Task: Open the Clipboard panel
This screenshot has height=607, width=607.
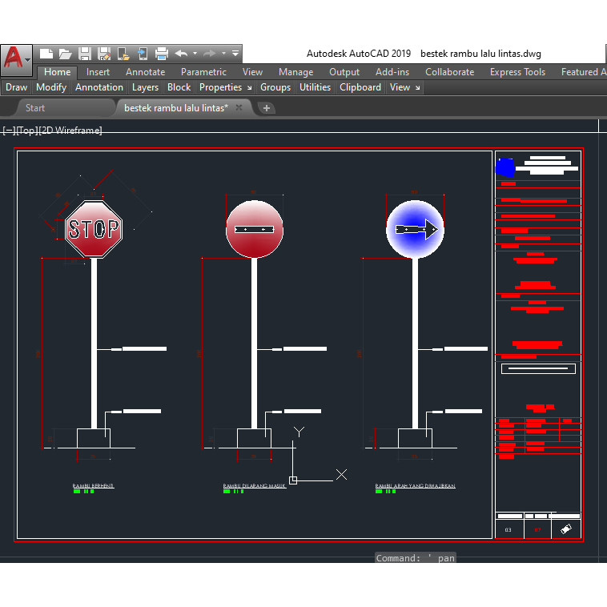Action: click(x=360, y=87)
